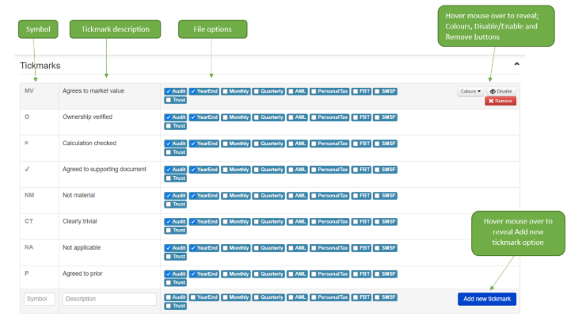Click the Description input field
This screenshot has width=586, height=325.
coord(109,299)
